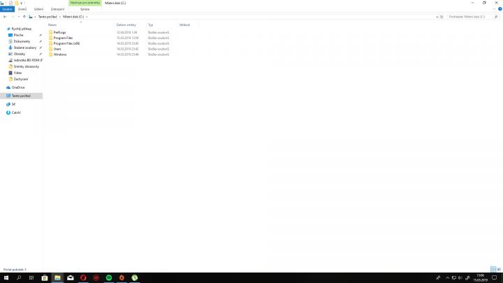This screenshot has height=283, width=503.
Task: Open Explorer help blue question icon
Action: (500, 9)
